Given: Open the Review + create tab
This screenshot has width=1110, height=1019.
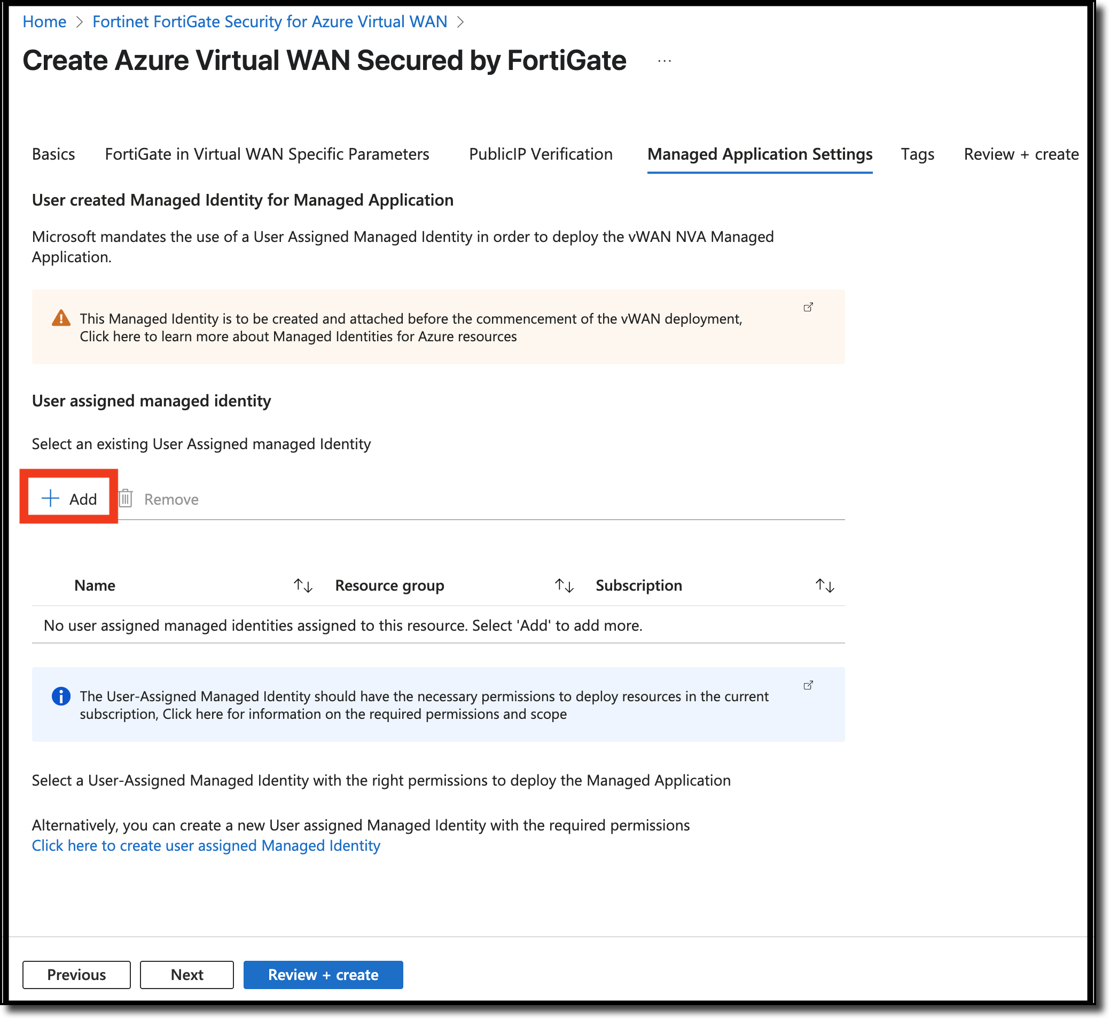Looking at the screenshot, I should click(x=1021, y=154).
